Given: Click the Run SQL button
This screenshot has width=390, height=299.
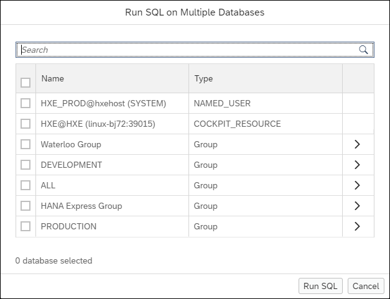Looking at the screenshot, I should pos(320,286).
